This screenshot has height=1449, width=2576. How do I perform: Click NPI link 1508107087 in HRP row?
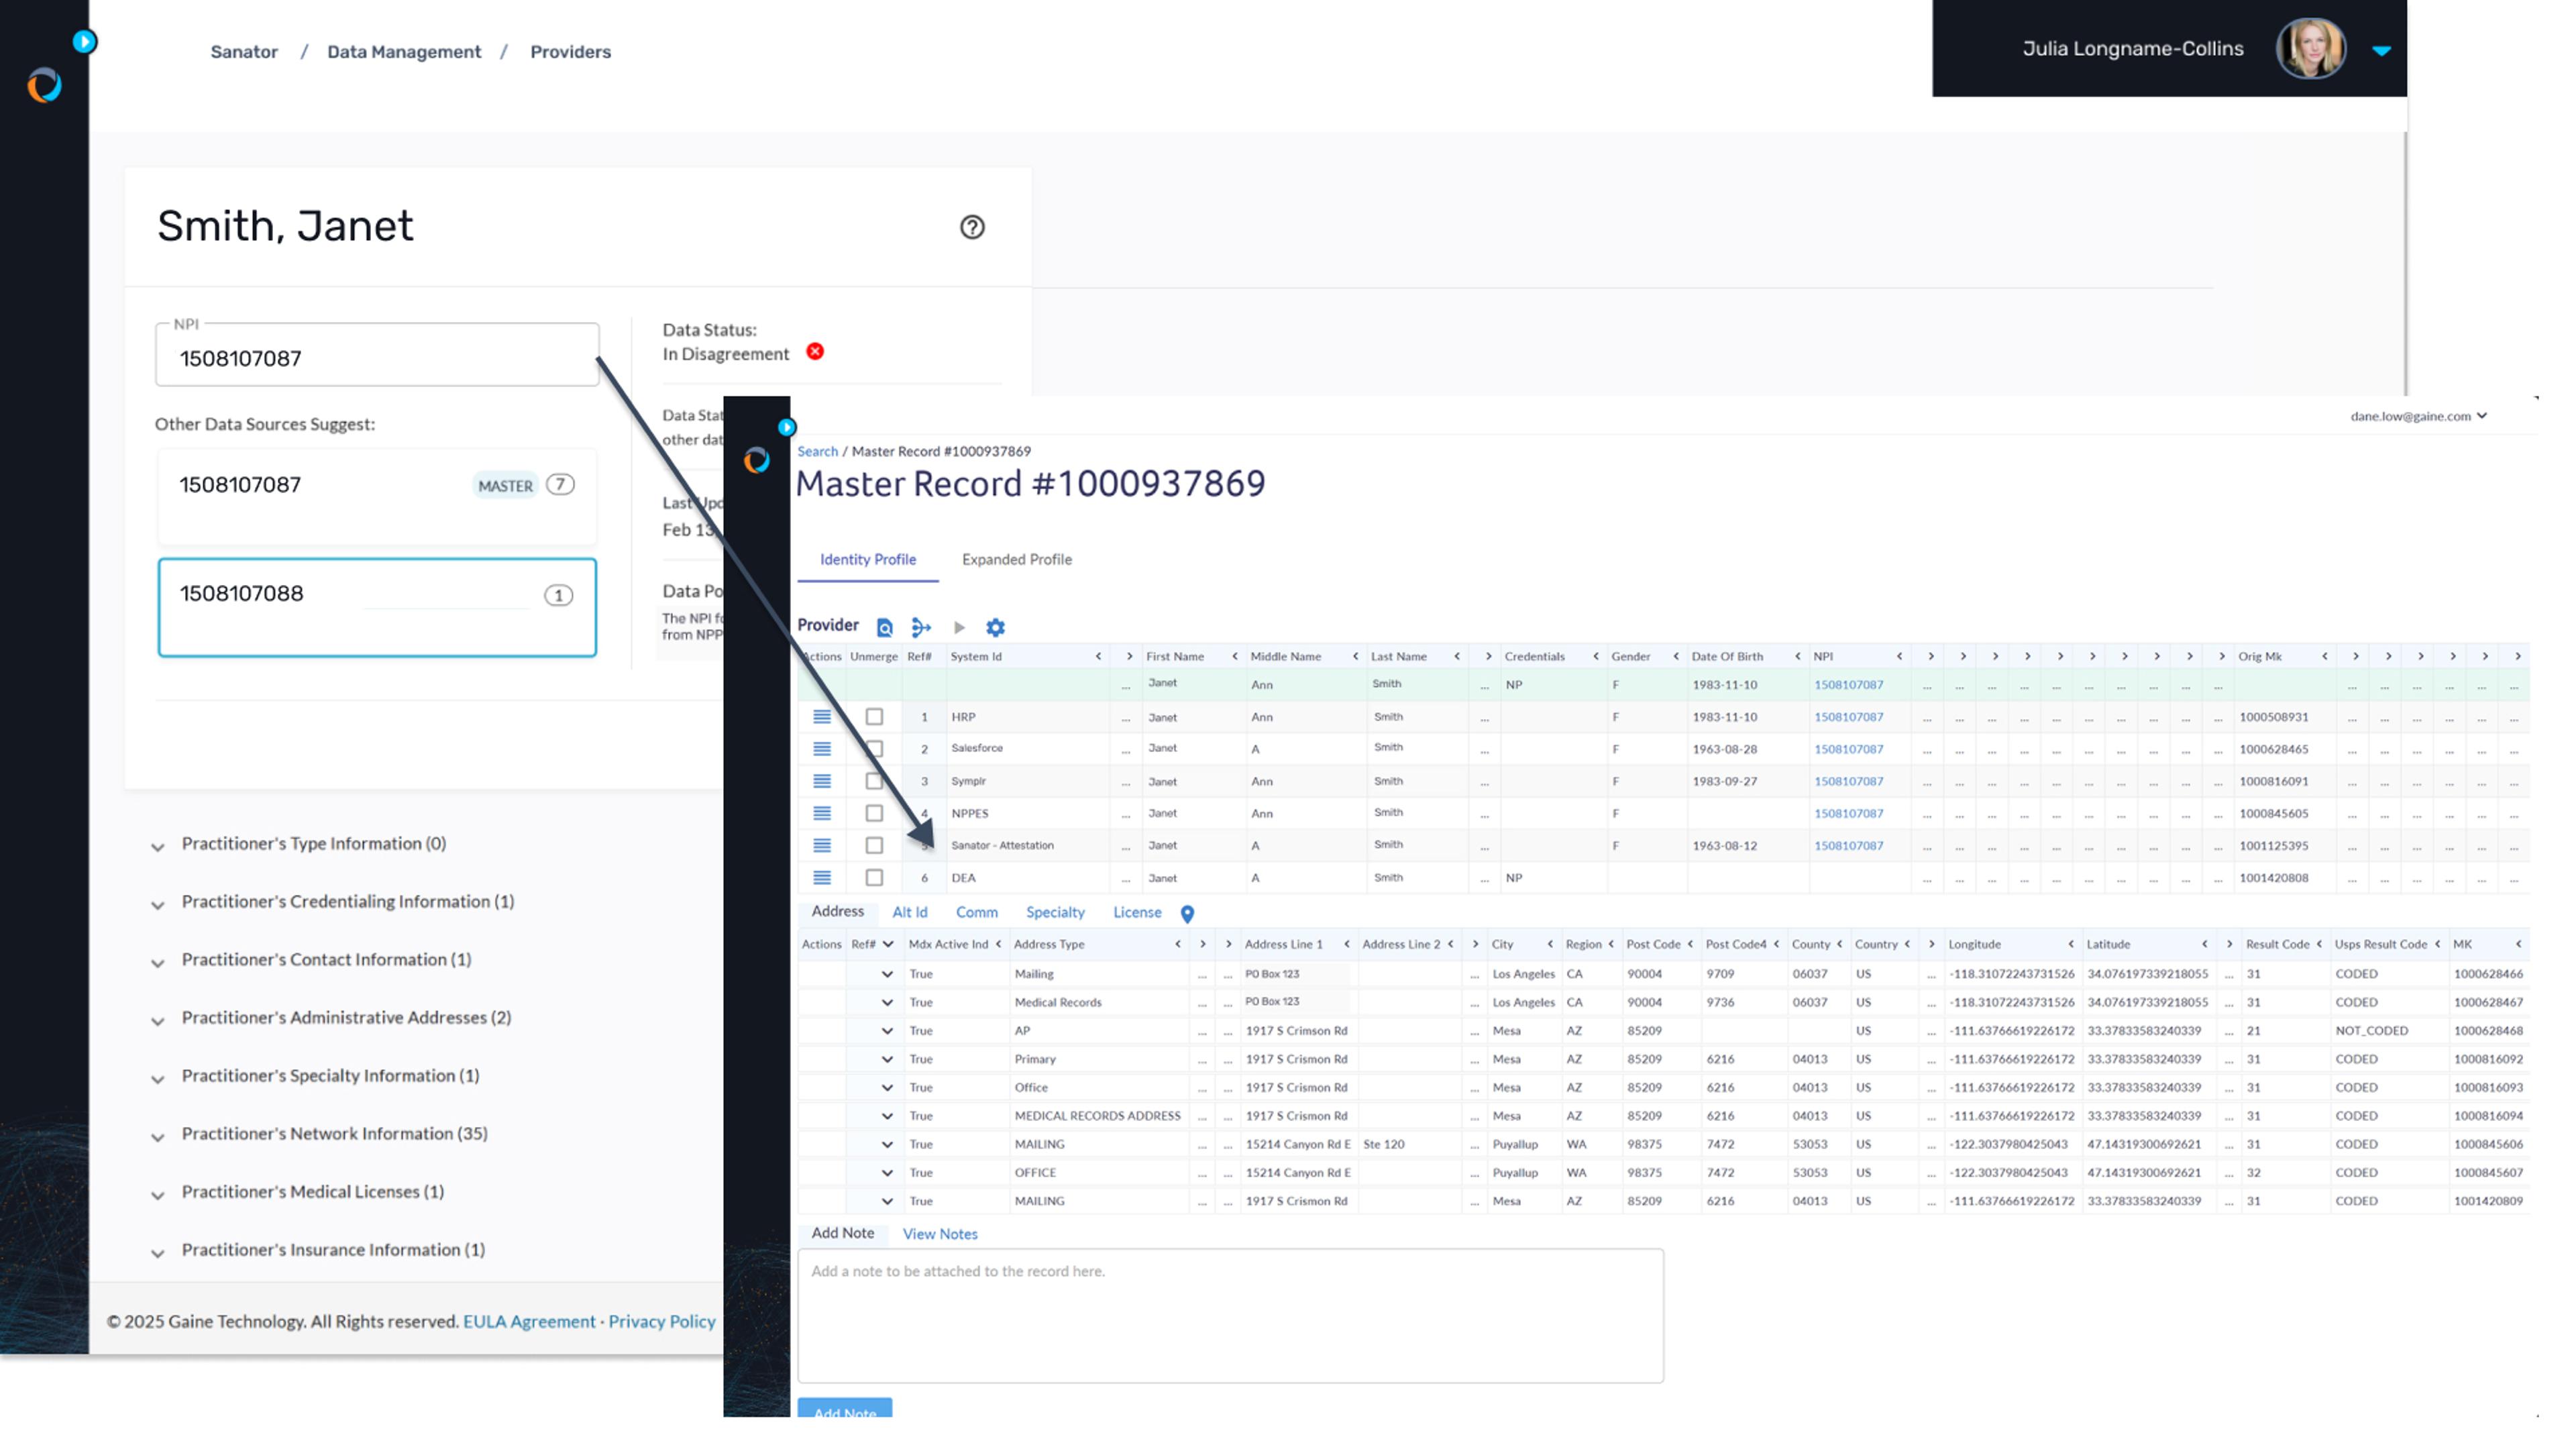[1848, 716]
